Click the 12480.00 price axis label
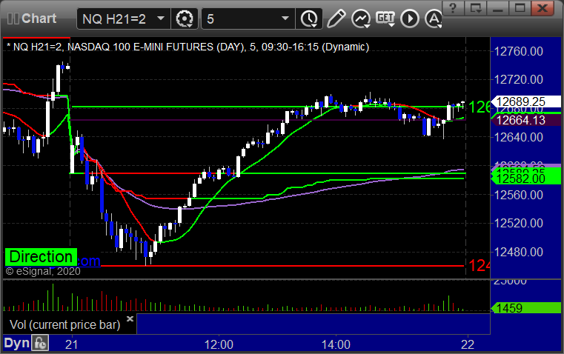The image size is (564, 354). [519, 252]
